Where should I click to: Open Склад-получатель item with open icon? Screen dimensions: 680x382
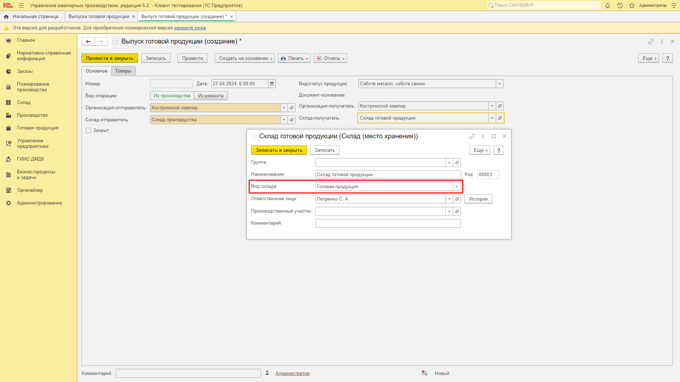pyautogui.click(x=500, y=118)
